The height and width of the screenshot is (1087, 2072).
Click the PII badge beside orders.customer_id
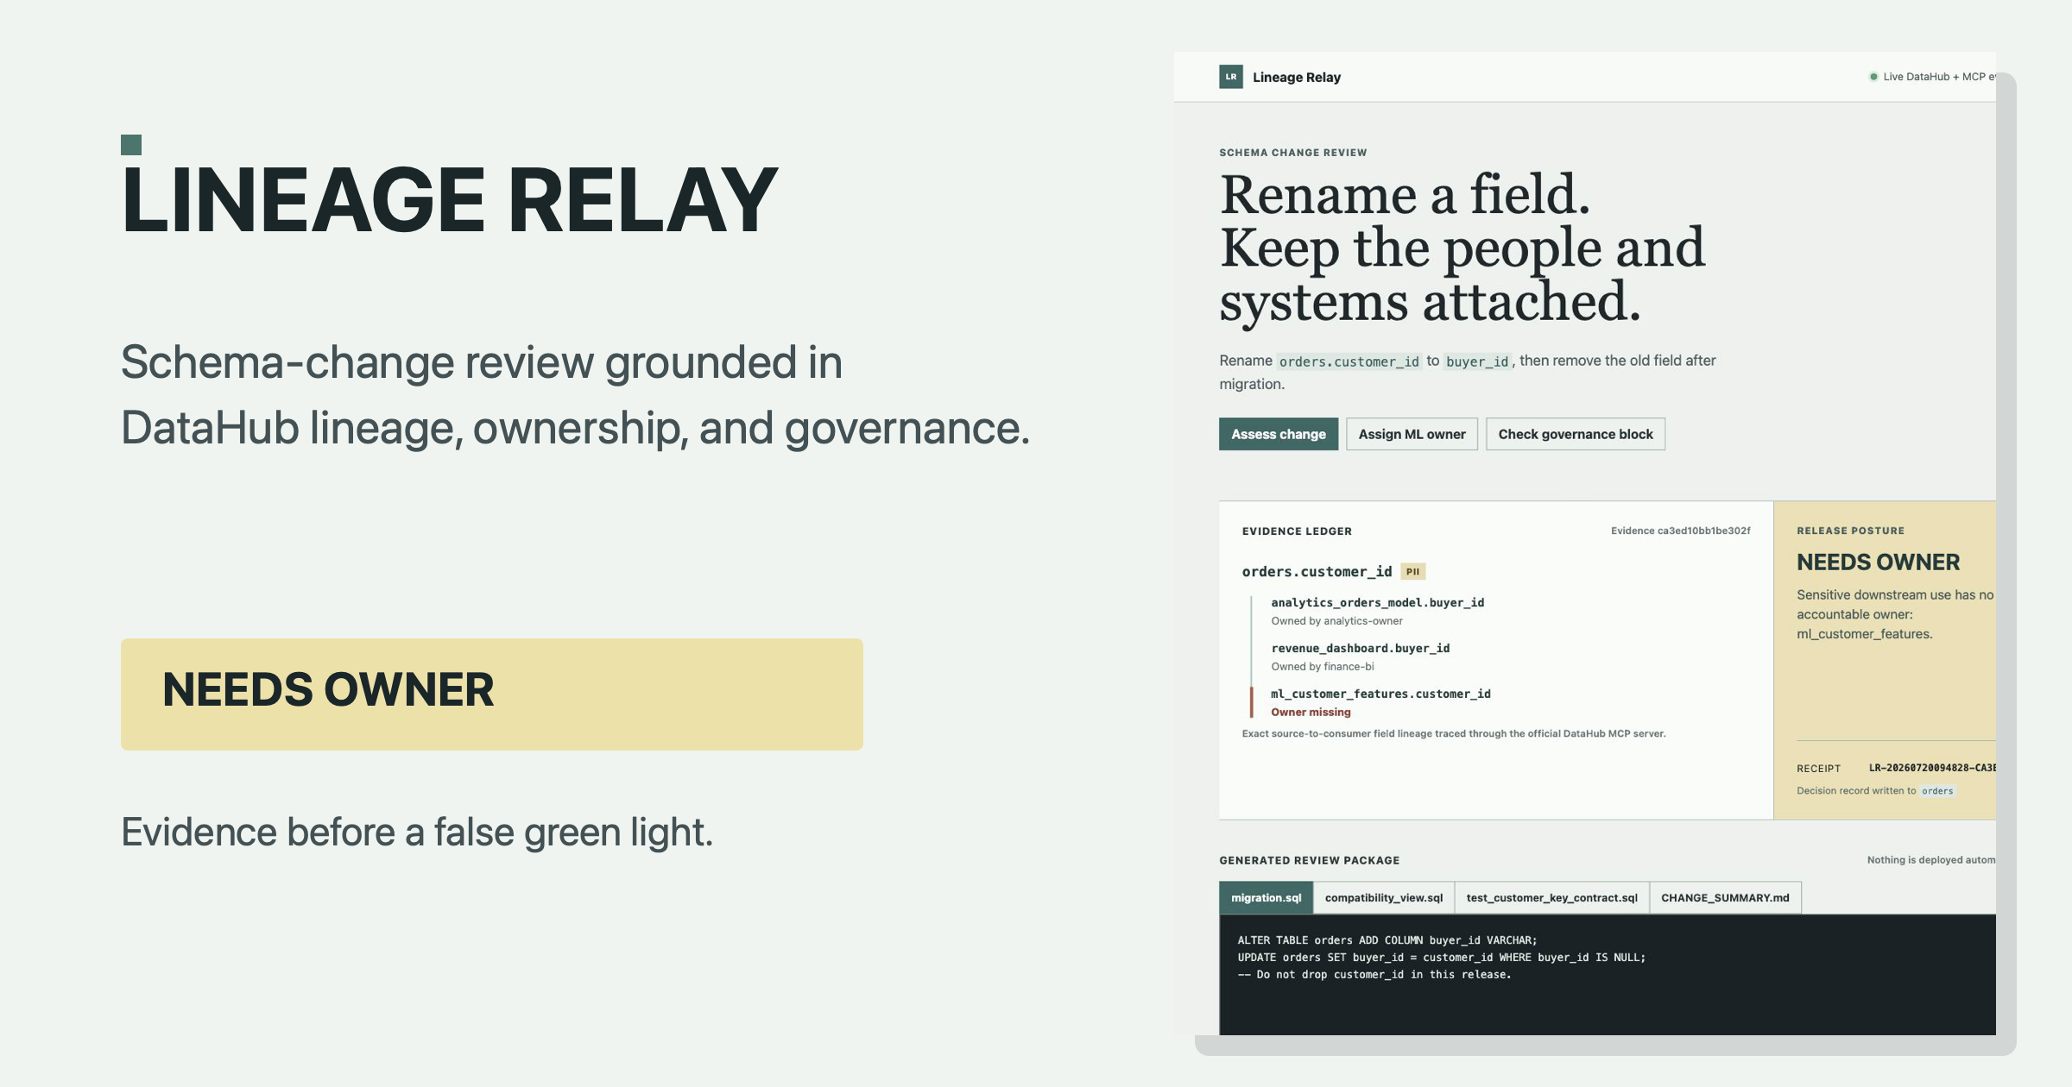pyautogui.click(x=1413, y=571)
